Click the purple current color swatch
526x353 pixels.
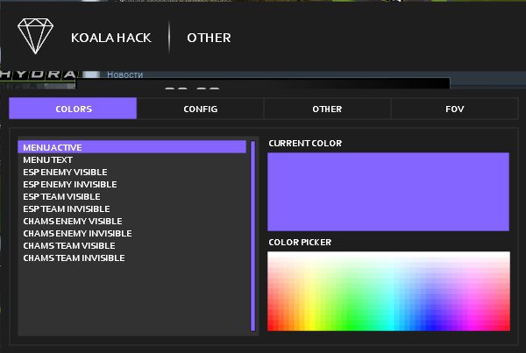[387, 191]
